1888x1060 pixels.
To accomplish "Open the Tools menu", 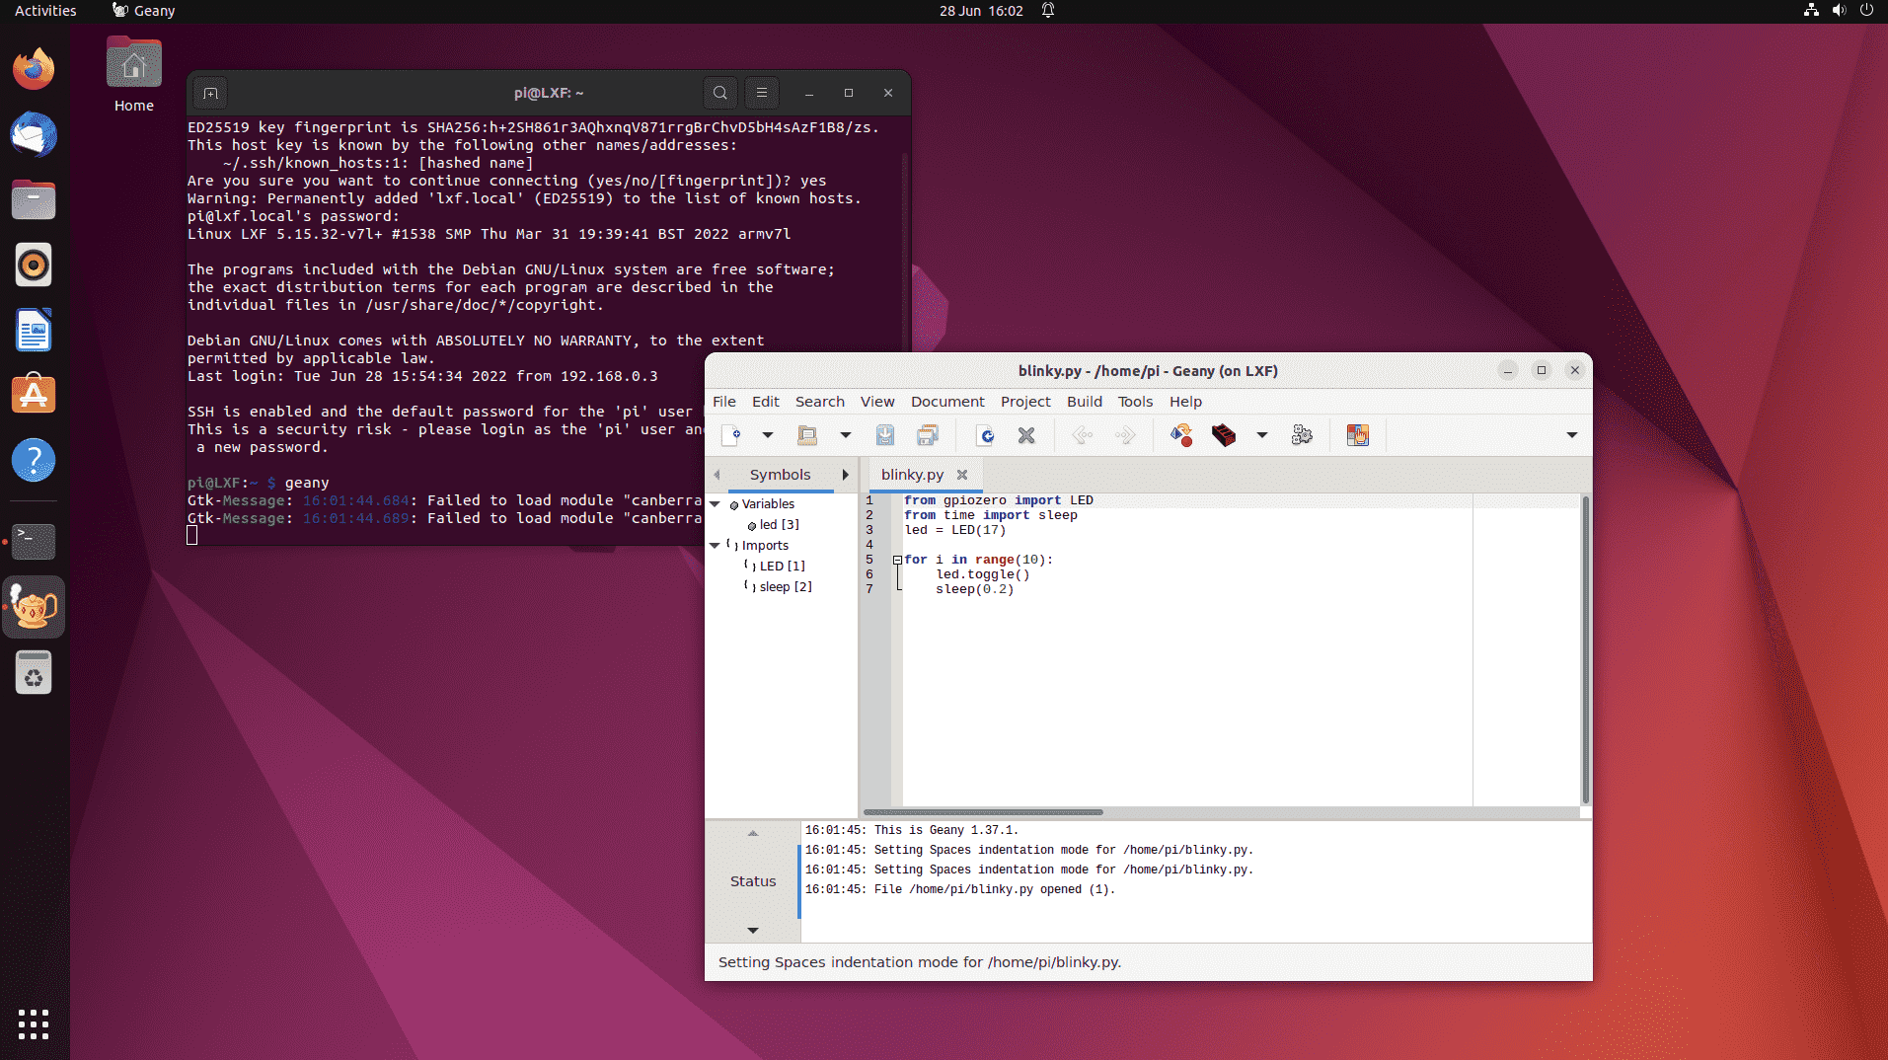I will click(1135, 402).
